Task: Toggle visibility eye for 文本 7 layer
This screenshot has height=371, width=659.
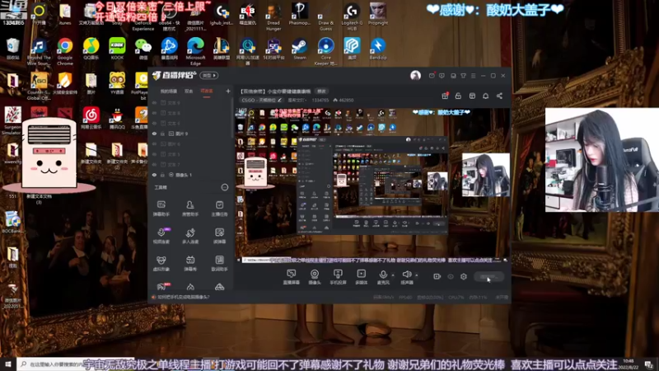Action: click(x=154, y=164)
